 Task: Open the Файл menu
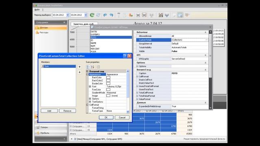click(37, 10)
